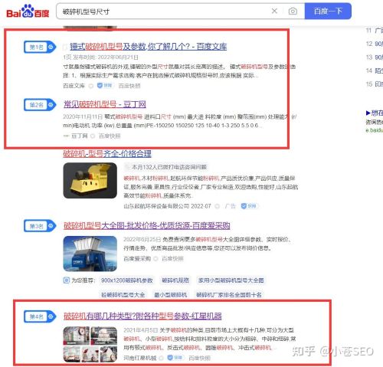
Task: Open image search via camera icon
Action: (x=293, y=11)
